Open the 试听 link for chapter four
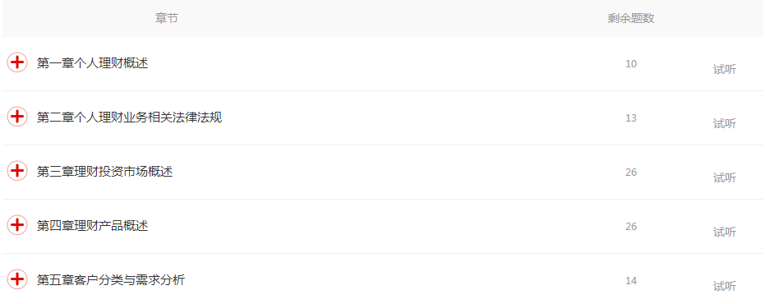Image resolution: width=765 pixels, height=304 pixels. click(725, 233)
